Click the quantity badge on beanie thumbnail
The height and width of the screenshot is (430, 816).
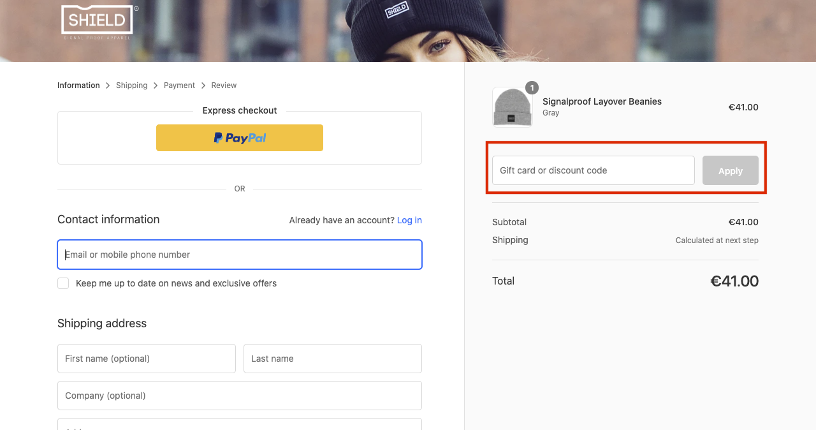coord(532,87)
